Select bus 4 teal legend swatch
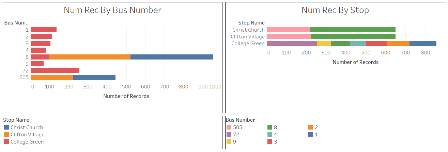Screen dimensions: 448x152 tap(270, 134)
